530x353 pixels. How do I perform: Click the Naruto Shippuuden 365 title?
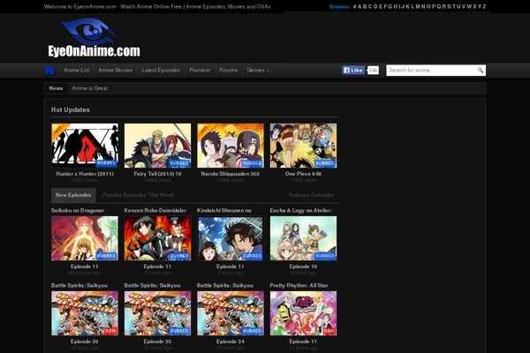pos(231,174)
